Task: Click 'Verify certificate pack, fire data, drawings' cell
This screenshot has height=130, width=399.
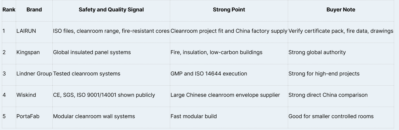Action: coord(341,31)
